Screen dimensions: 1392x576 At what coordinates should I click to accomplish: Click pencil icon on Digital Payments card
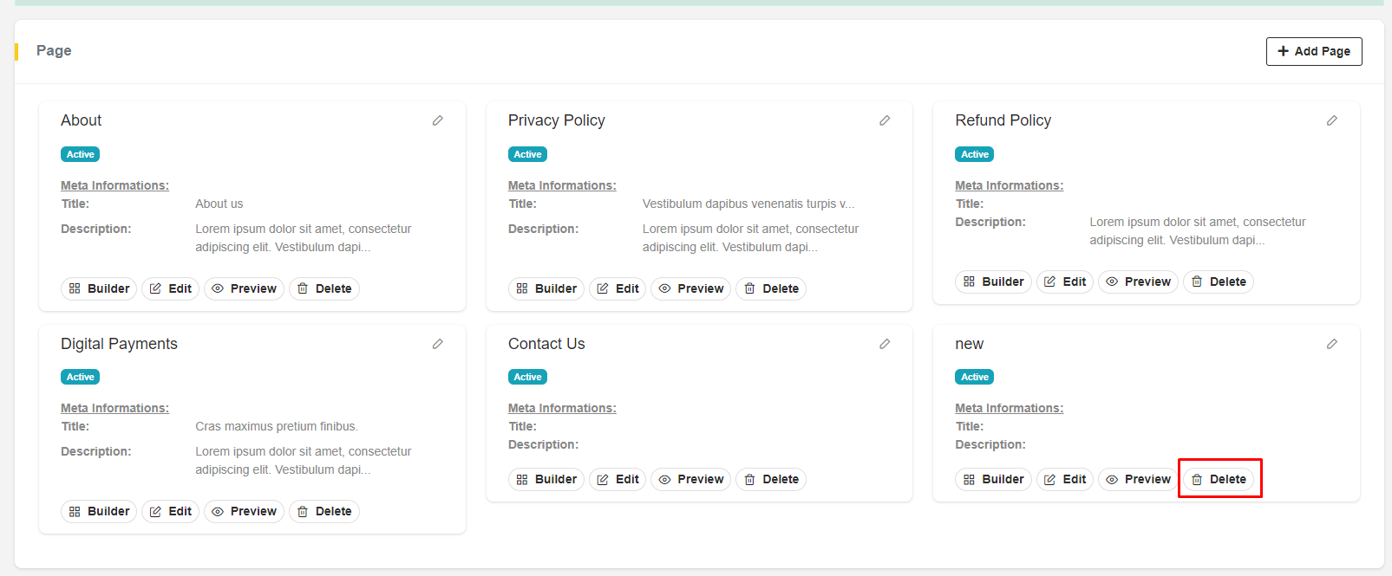pyautogui.click(x=438, y=344)
